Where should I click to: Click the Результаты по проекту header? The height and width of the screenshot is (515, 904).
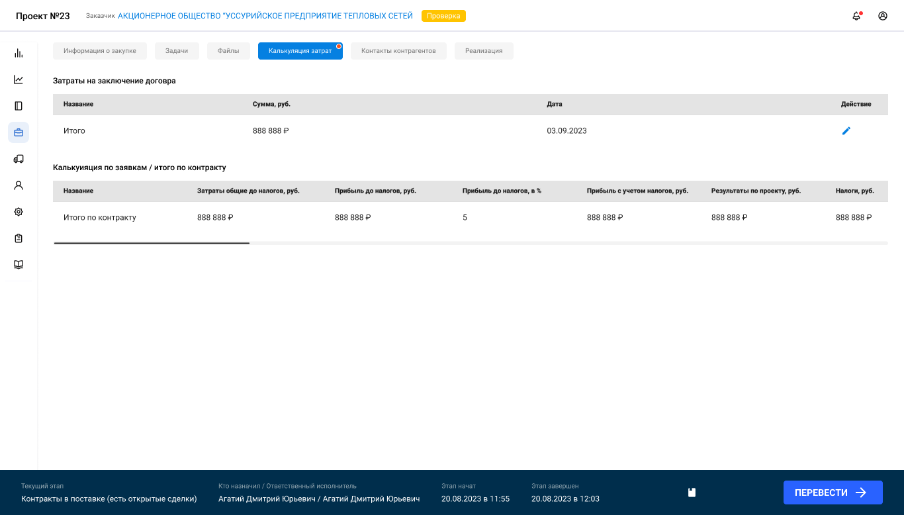click(x=756, y=191)
